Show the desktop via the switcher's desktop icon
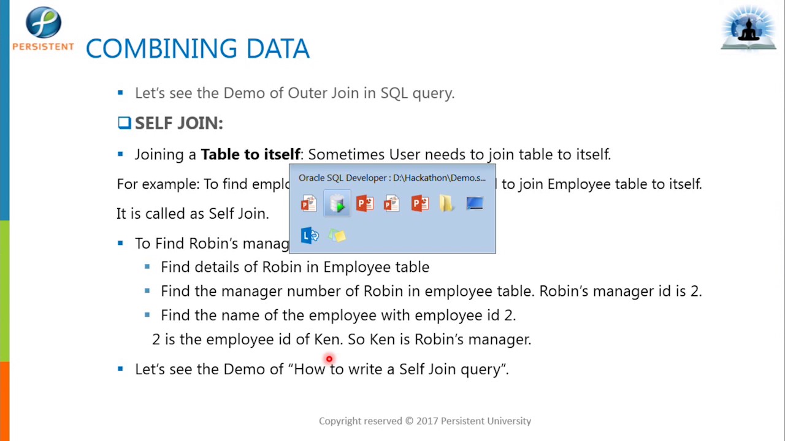This screenshot has height=441, width=785. point(474,203)
